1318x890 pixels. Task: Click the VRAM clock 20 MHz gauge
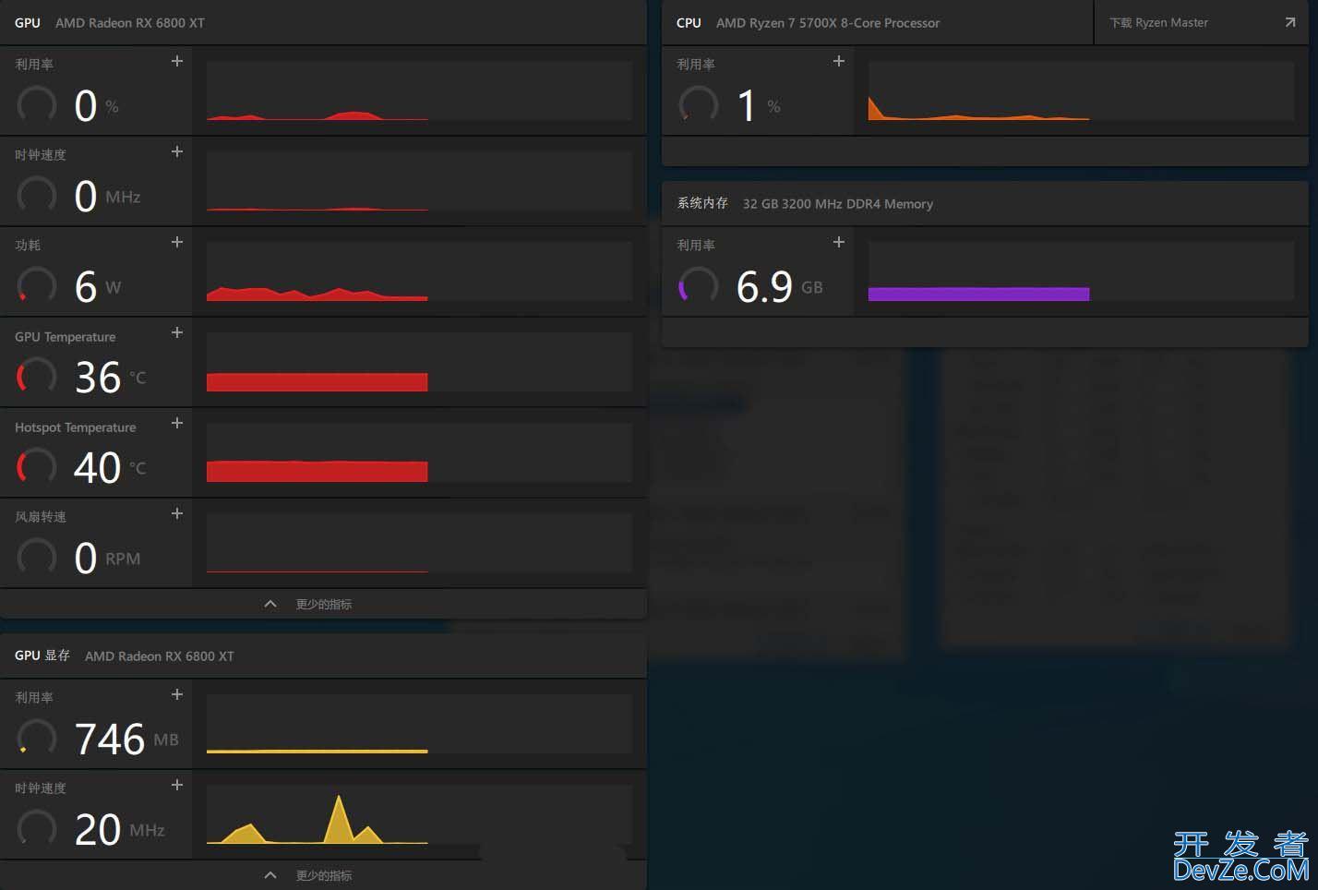[37, 828]
